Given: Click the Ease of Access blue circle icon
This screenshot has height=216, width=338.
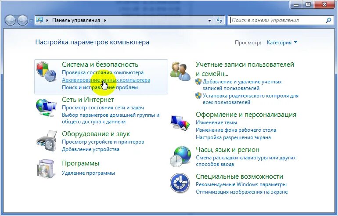Looking at the screenshot, I should pyautogui.click(x=180, y=183).
